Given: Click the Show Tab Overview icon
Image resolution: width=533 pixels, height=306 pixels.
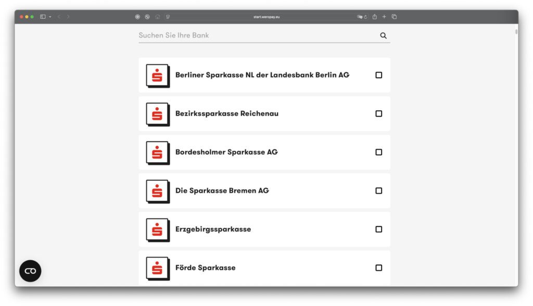Looking at the screenshot, I should (394, 16).
